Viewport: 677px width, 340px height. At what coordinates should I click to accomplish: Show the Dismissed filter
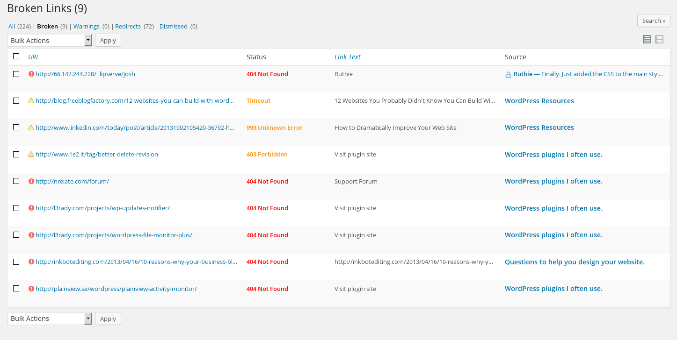coord(174,26)
